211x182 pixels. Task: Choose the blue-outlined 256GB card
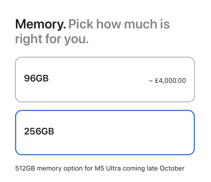(105, 133)
